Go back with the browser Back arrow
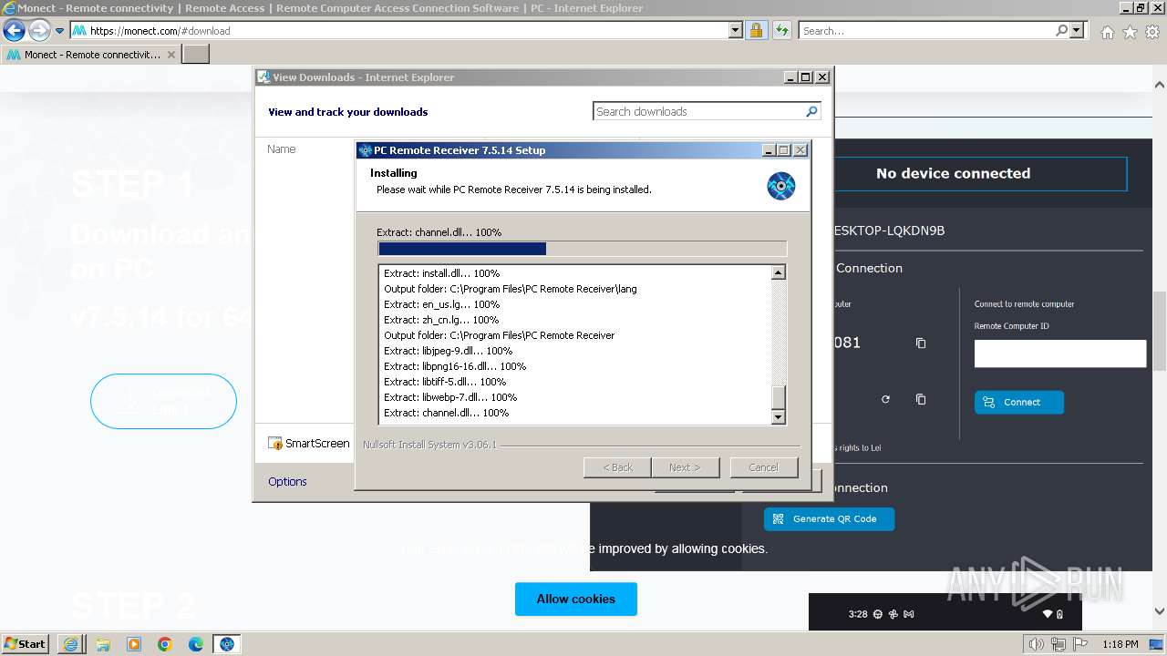Viewport: 1167px width, 656px height. pos(14,30)
